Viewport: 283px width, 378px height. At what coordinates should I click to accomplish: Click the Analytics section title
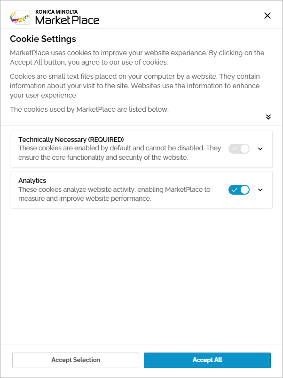pyautogui.click(x=32, y=181)
